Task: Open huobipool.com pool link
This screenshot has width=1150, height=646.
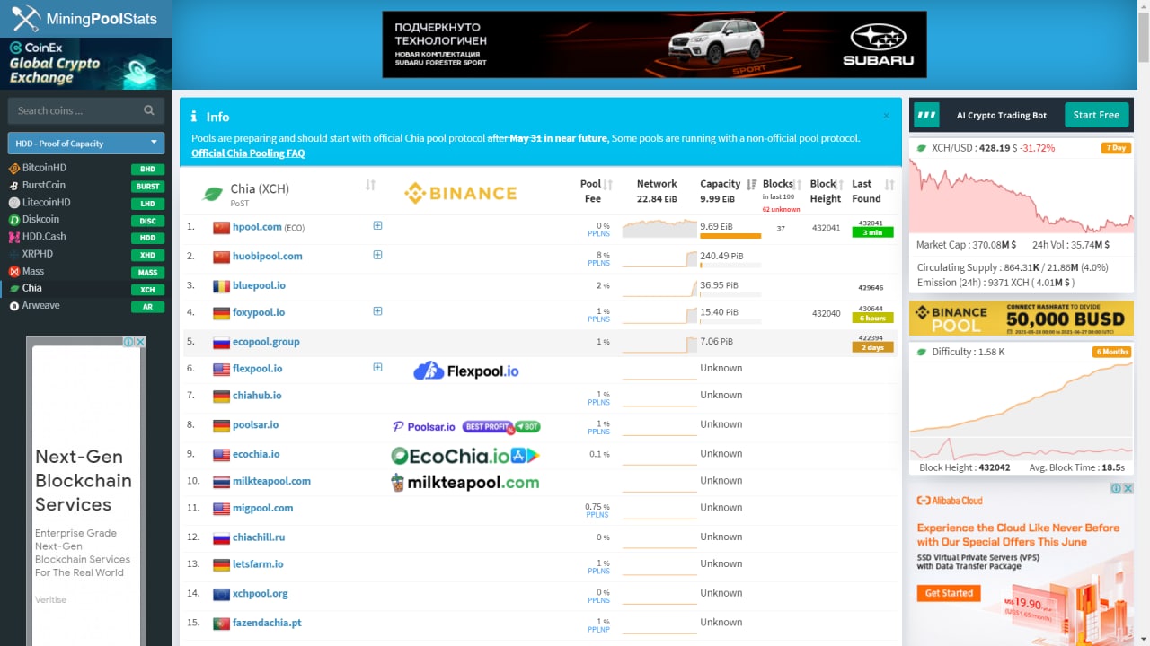Action: [267, 256]
